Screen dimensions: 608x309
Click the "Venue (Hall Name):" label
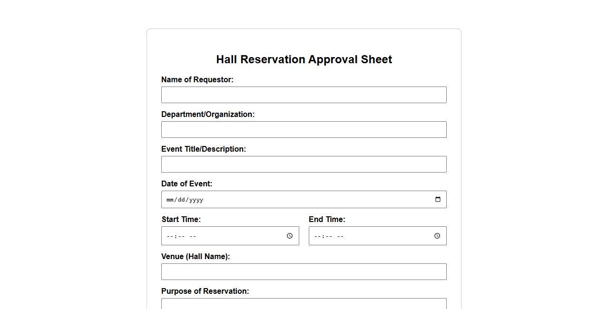coord(196,257)
